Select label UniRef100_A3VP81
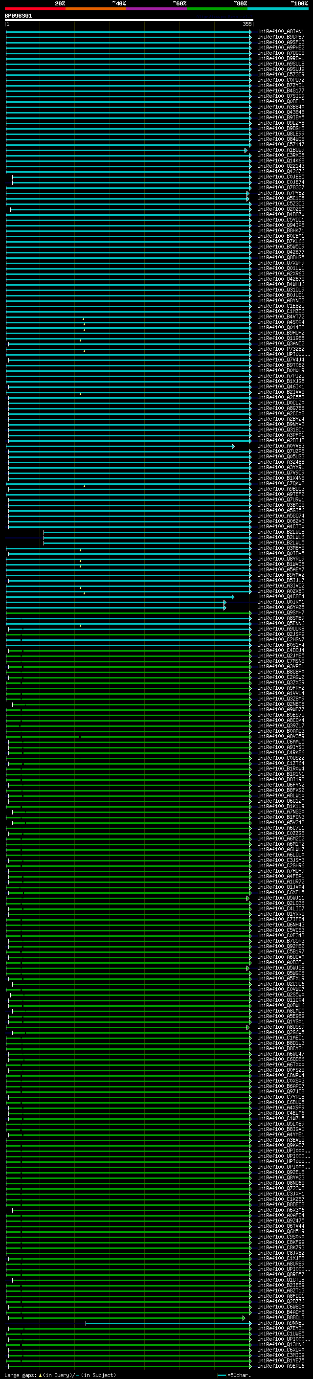Screen dimensions: 313x1379 (280, 666)
